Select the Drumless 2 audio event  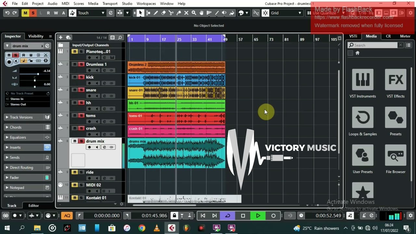pyautogui.click(x=176, y=67)
